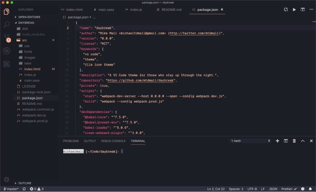Open package-lock.json in the tree

click(x=36, y=92)
